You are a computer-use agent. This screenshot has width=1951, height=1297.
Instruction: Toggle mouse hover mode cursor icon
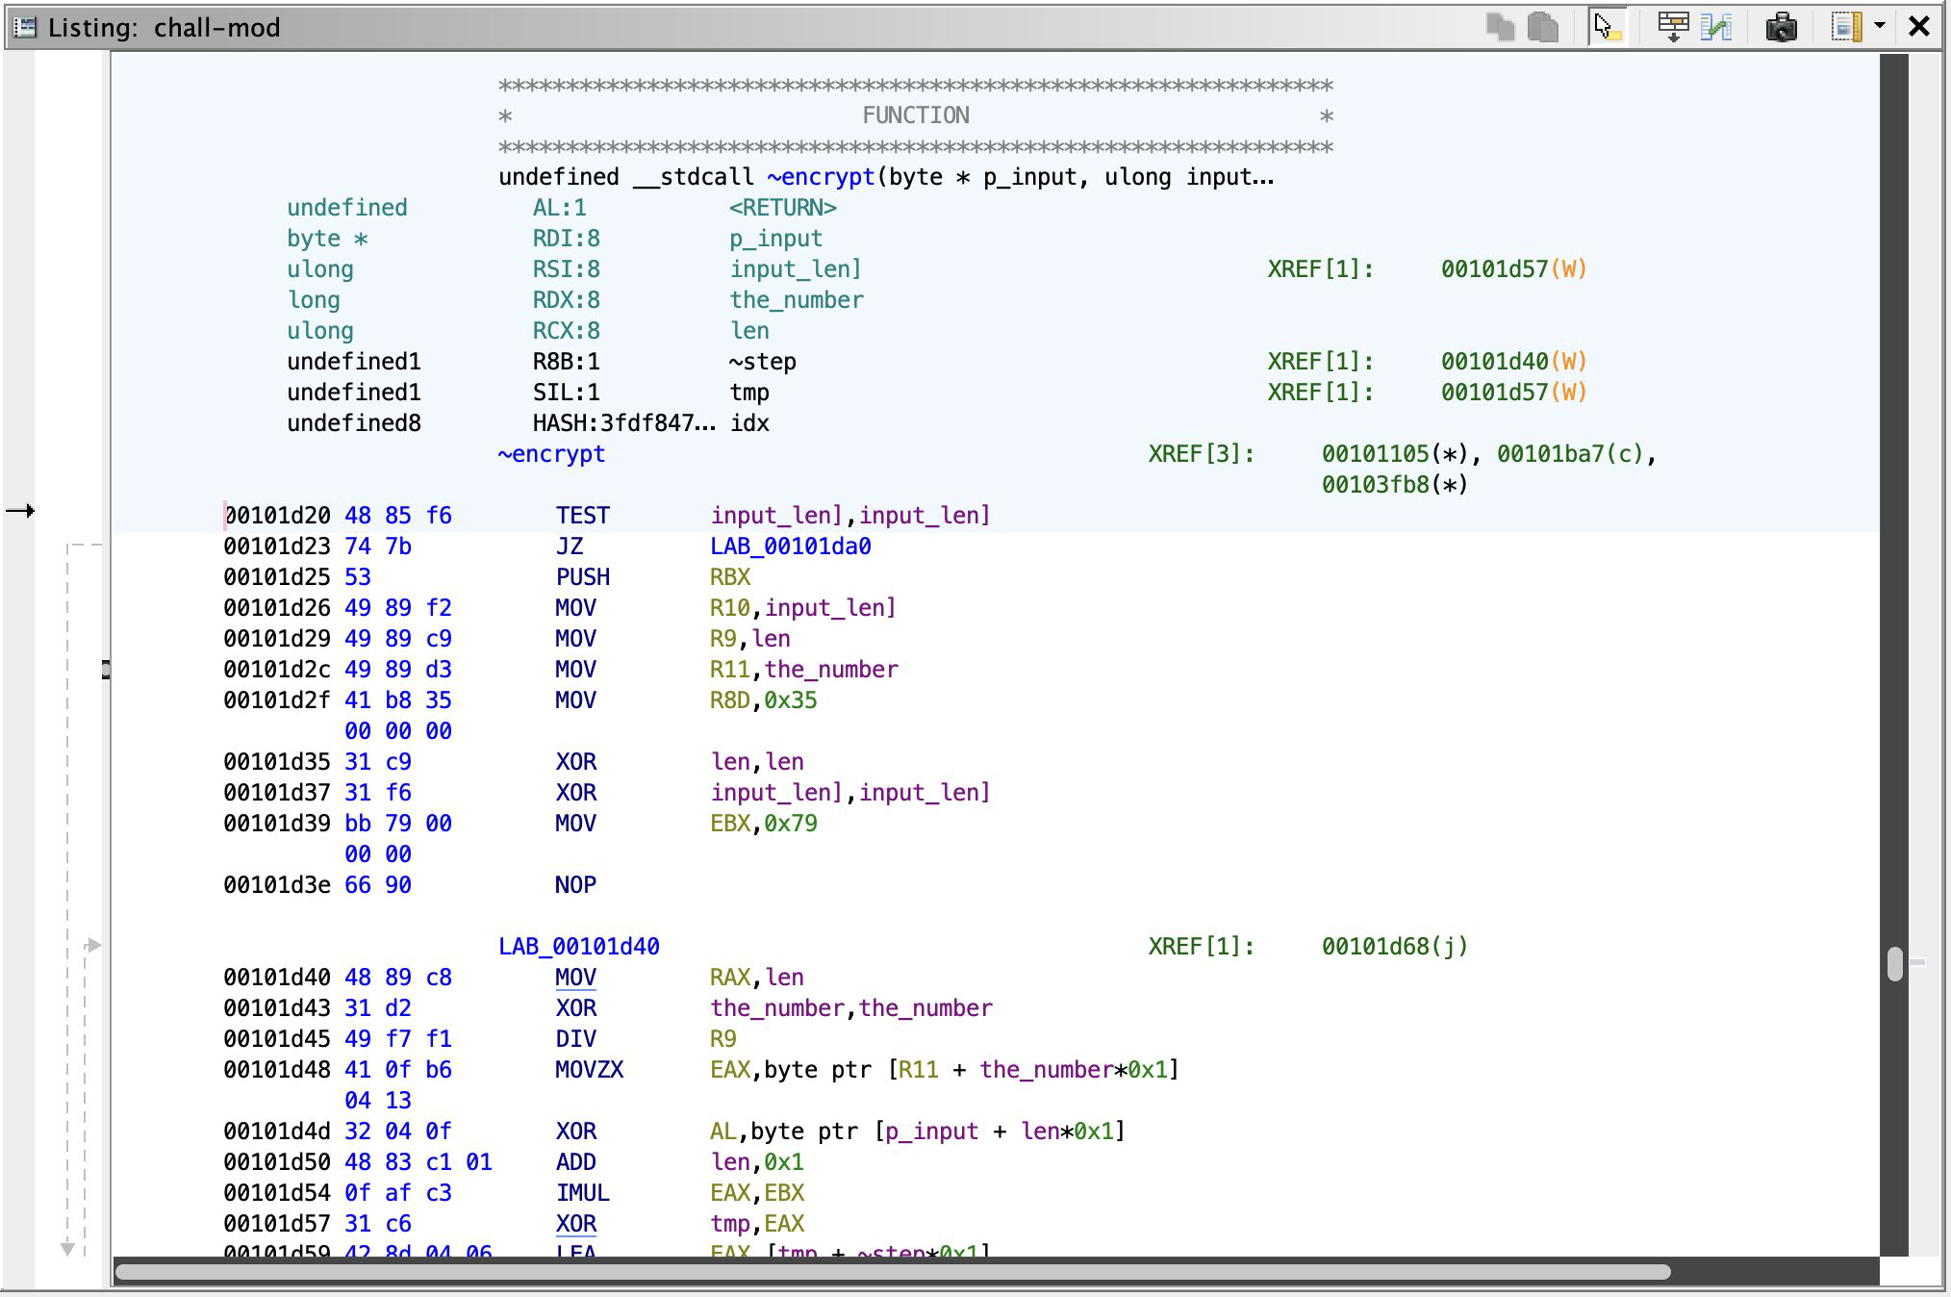(1607, 27)
